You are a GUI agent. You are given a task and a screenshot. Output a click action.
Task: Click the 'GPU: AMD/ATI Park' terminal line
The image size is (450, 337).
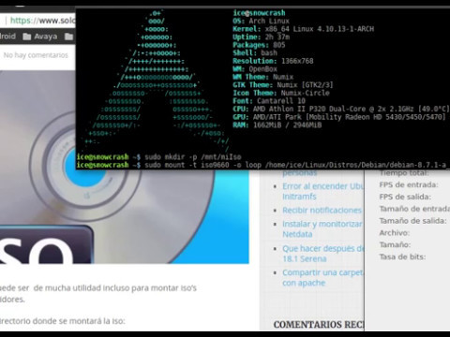[339, 117]
